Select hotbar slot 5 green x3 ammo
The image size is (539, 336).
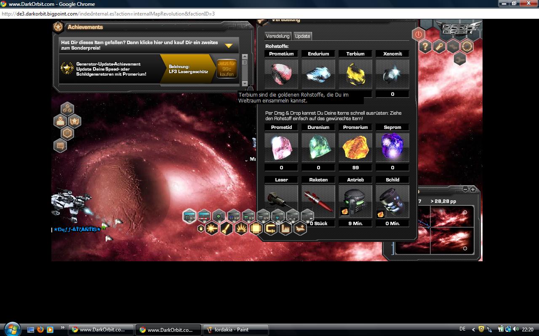click(x=248, y=216)
